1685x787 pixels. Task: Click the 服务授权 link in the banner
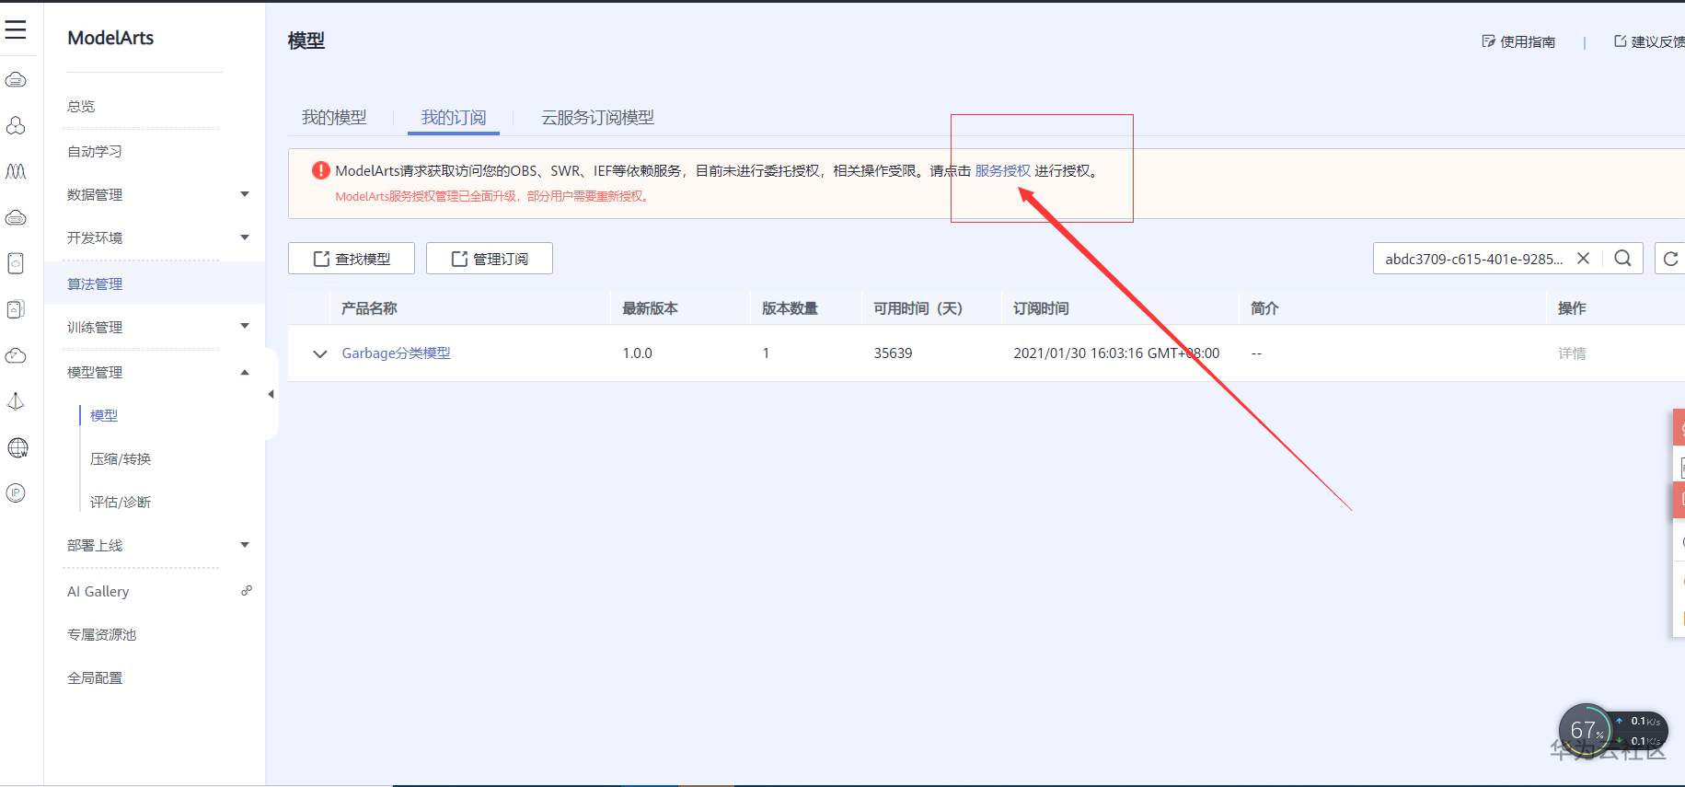point(1003,170)
